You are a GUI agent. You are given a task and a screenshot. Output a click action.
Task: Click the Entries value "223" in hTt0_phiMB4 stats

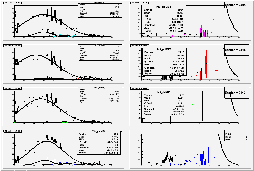tap(116, 134)
